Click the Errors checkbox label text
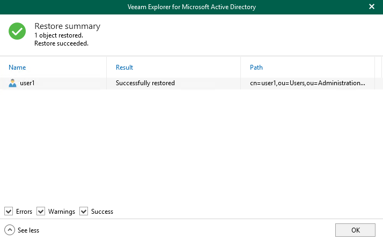 pos(24,212)
